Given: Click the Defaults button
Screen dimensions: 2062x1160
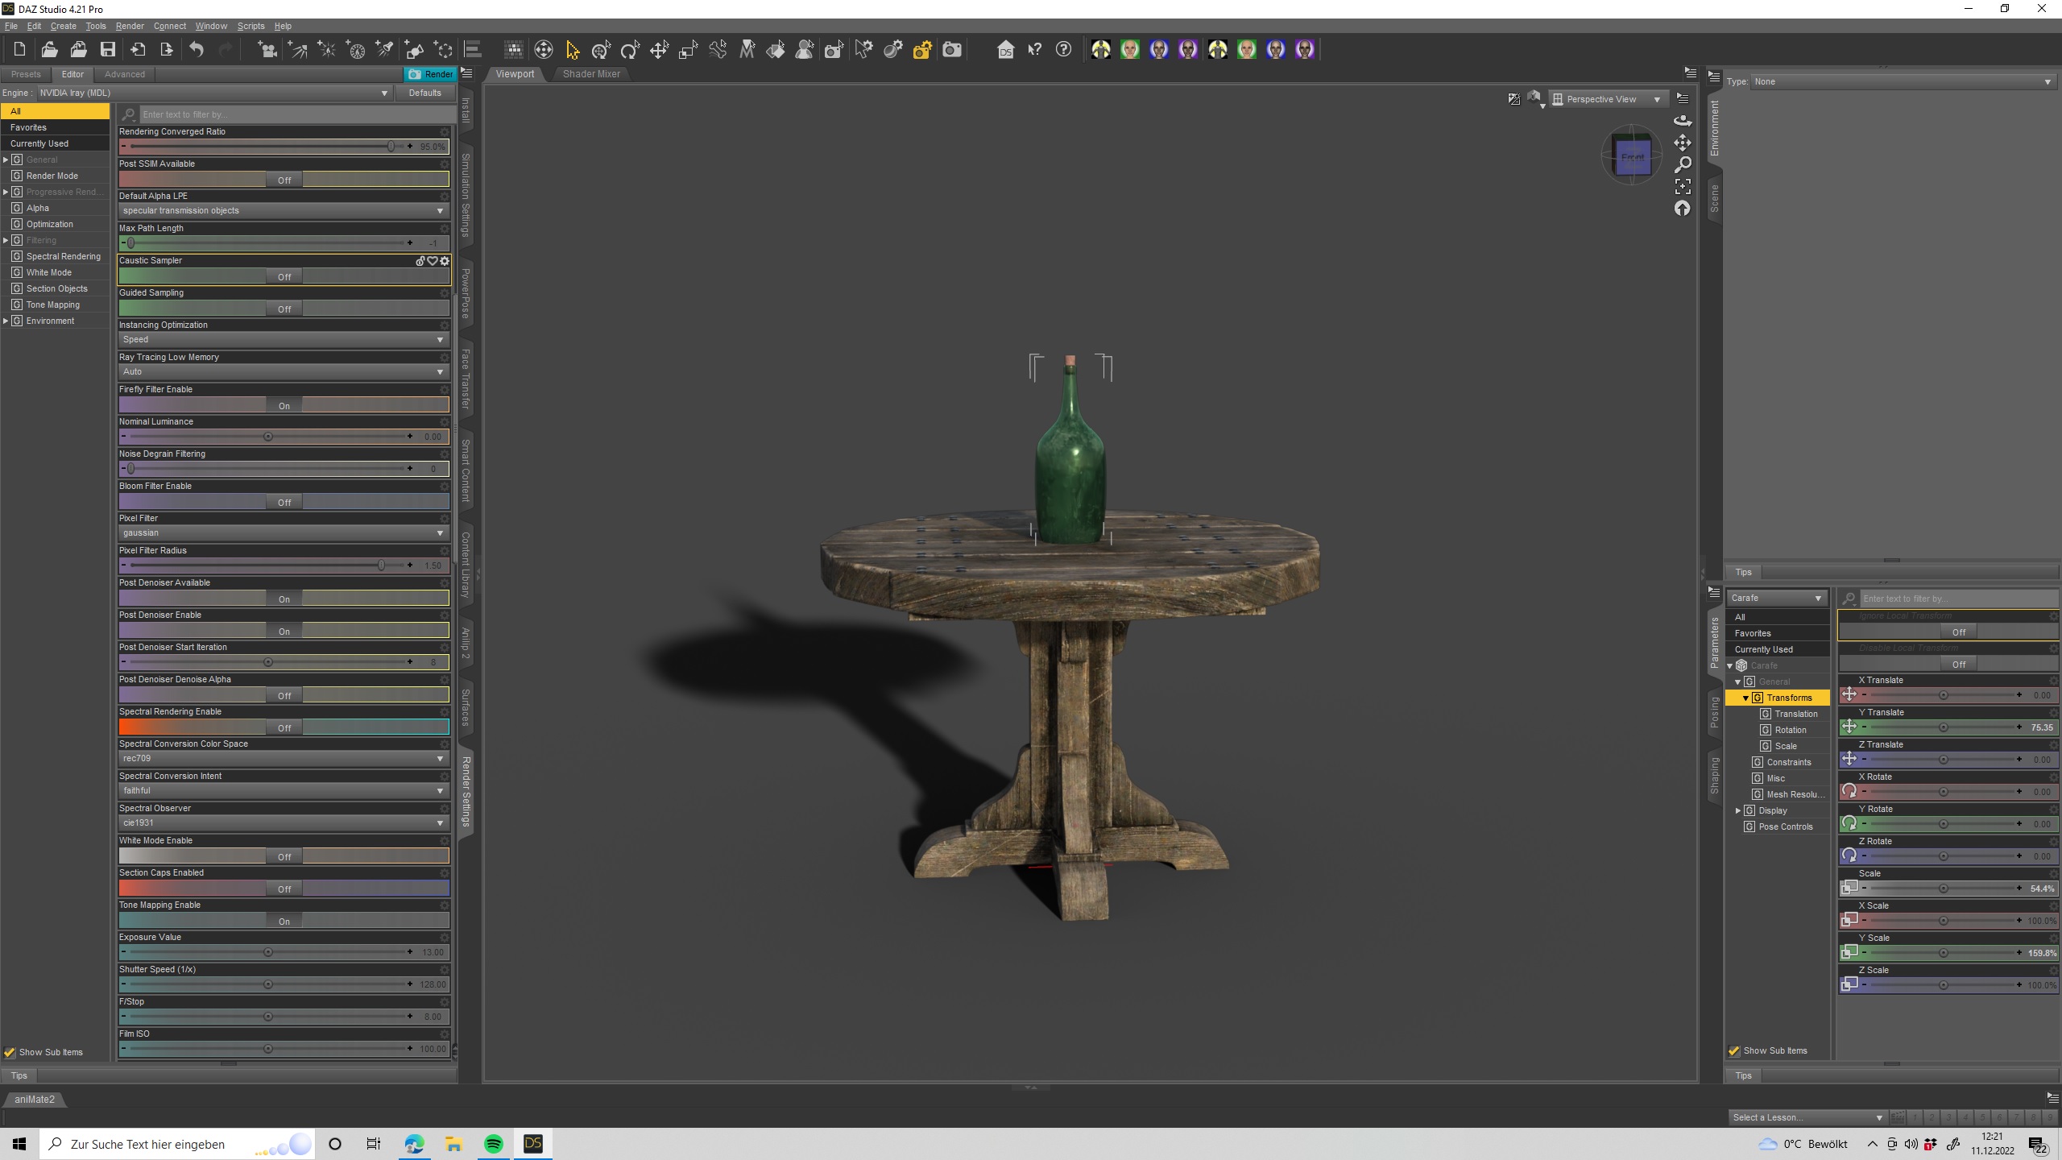Looking at the screenshot, I should coord(424,93).
